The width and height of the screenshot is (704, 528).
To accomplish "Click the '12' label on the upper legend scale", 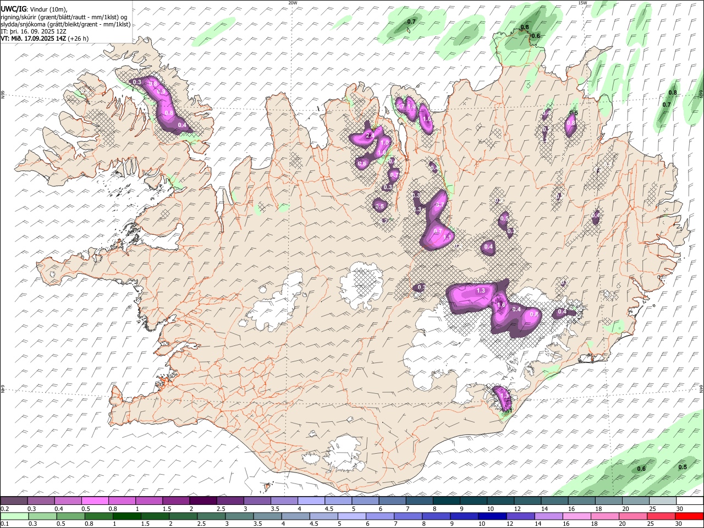I will [518, 509].
